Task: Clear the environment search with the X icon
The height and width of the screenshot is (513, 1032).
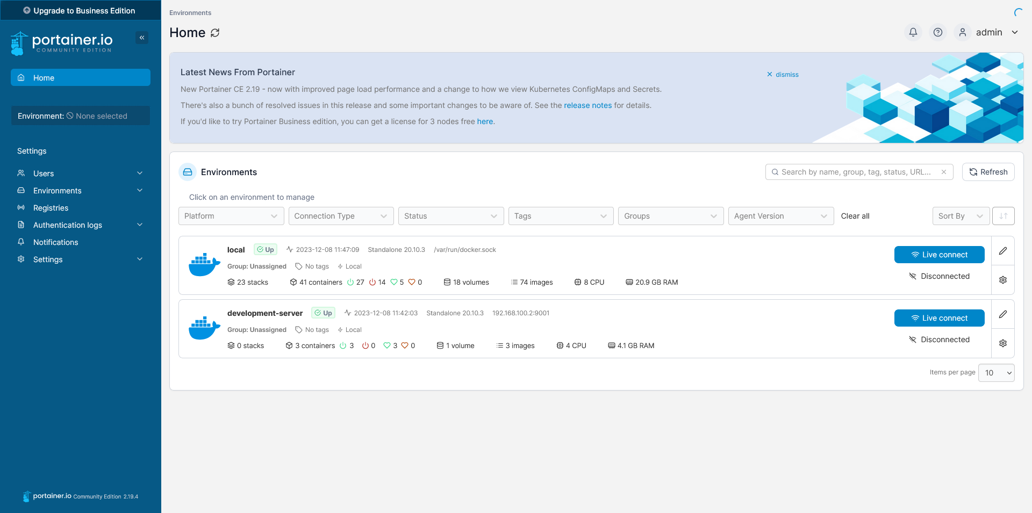Action: point(944,172)
